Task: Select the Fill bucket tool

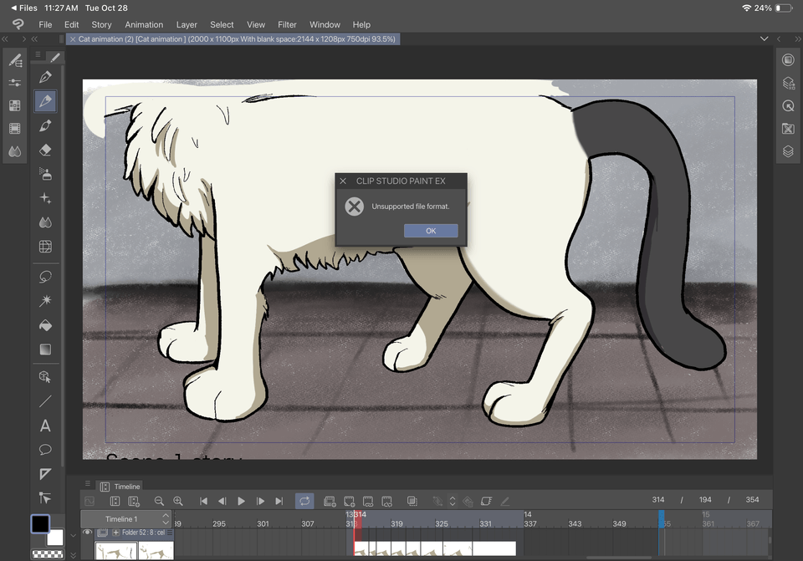Action: point(45,325)
